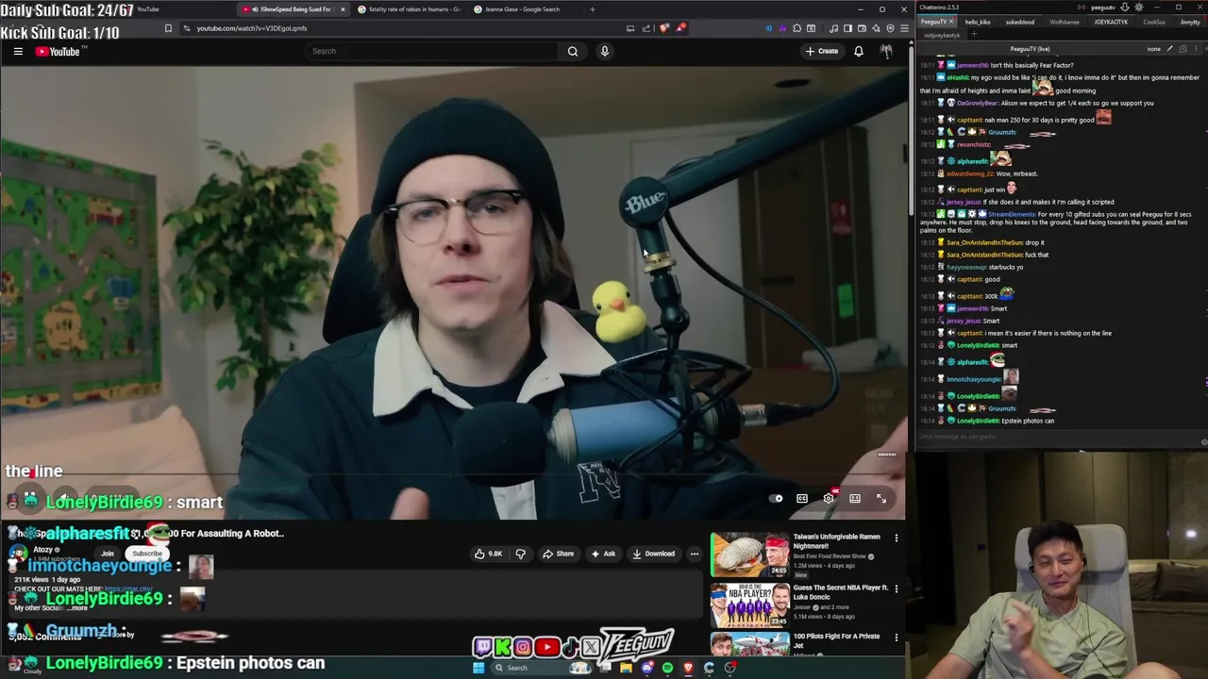Close the IShowSpeed YouTube browser tab
This screenshot has width=1208, height=679.
[343, 9]
